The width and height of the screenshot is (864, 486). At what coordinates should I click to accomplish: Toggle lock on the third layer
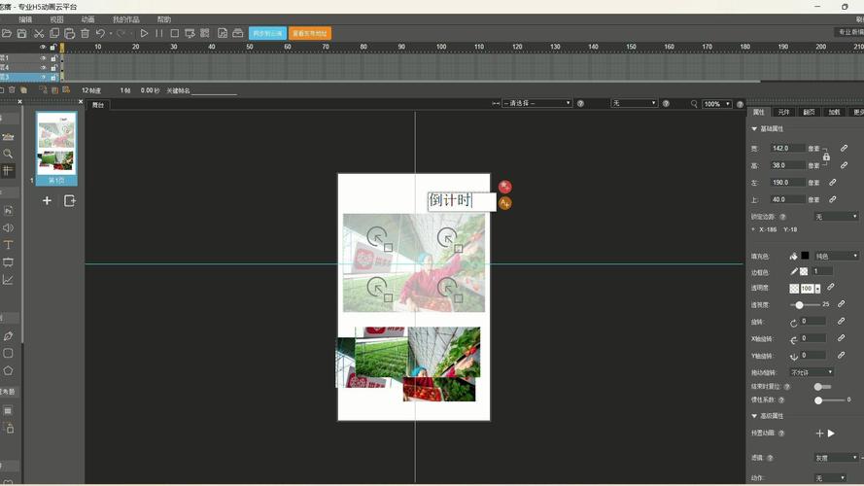53,77
